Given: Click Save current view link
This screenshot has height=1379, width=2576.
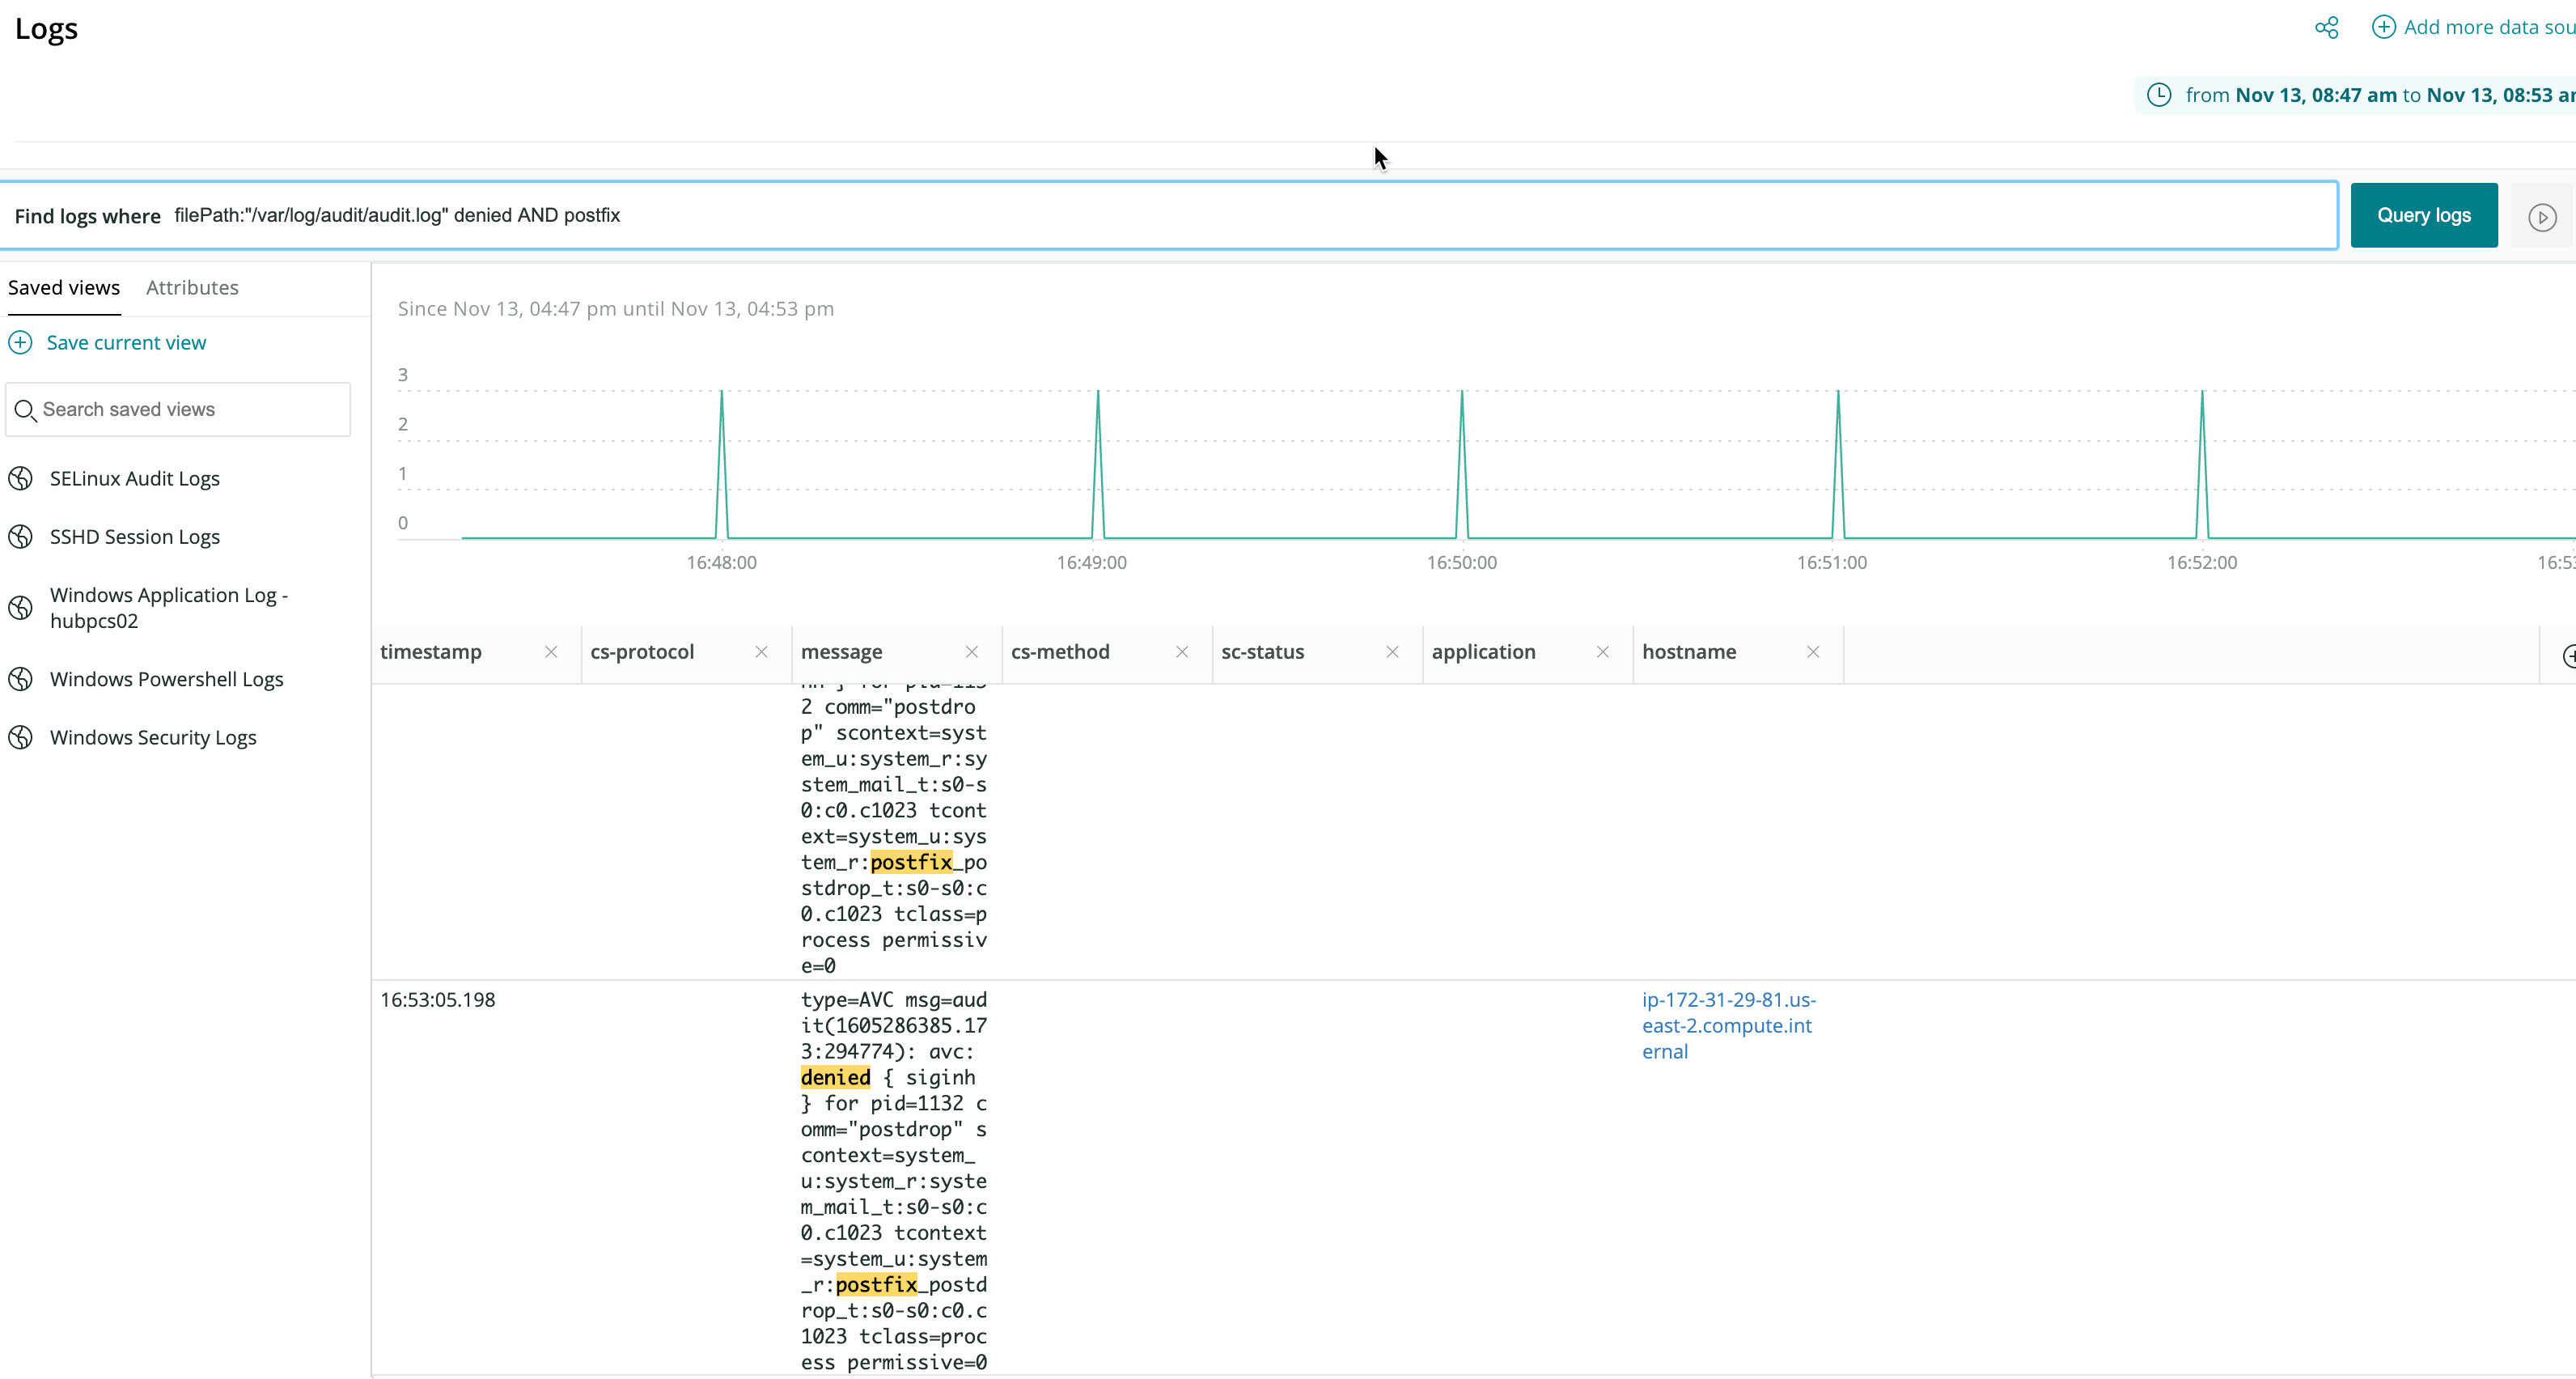Looking at the screenshot, I should coord(126,343).
